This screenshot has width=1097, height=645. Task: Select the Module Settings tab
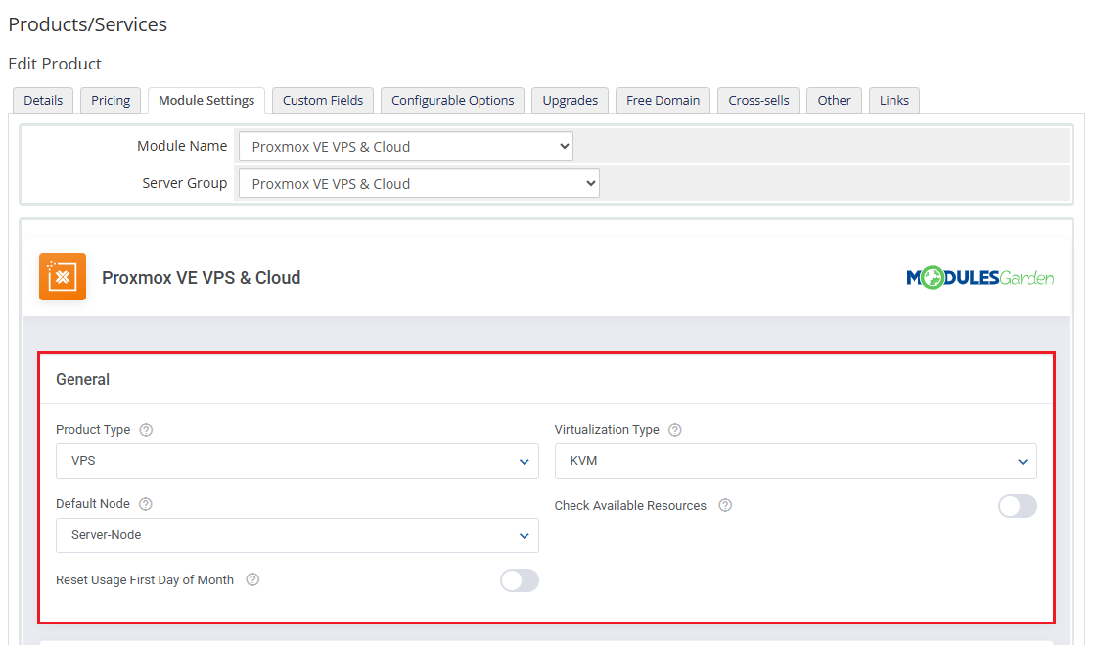tap(206, 100)
